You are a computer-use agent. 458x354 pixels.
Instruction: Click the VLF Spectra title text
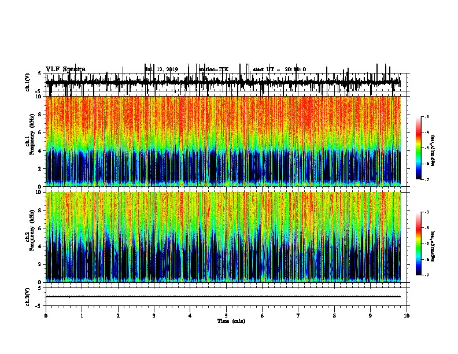click(65, 69)
